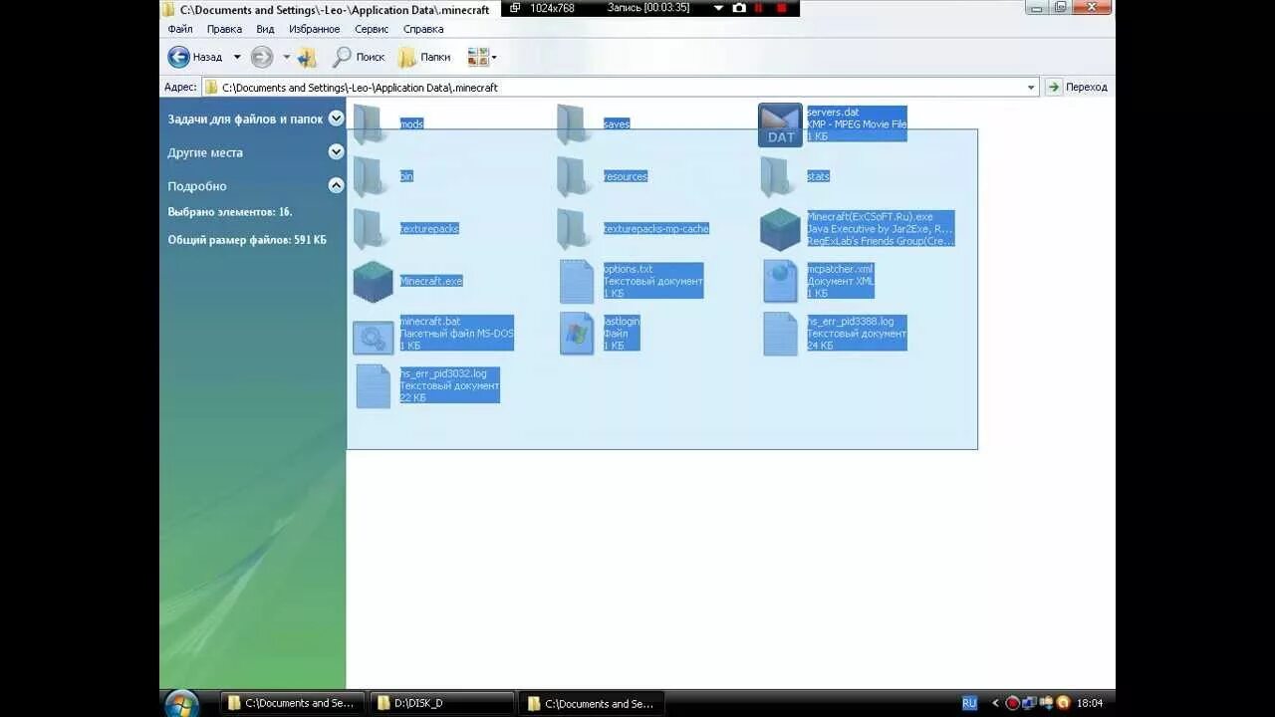Open the Back button history dropdown

(x=237, y=57)
